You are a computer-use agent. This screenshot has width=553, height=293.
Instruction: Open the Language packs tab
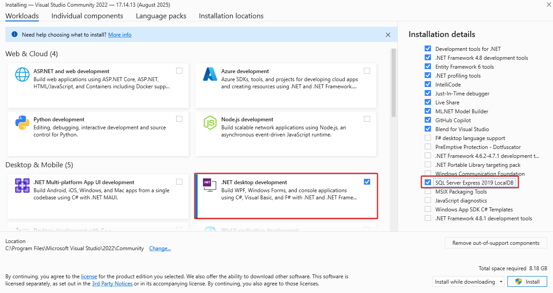click(161, 16)
